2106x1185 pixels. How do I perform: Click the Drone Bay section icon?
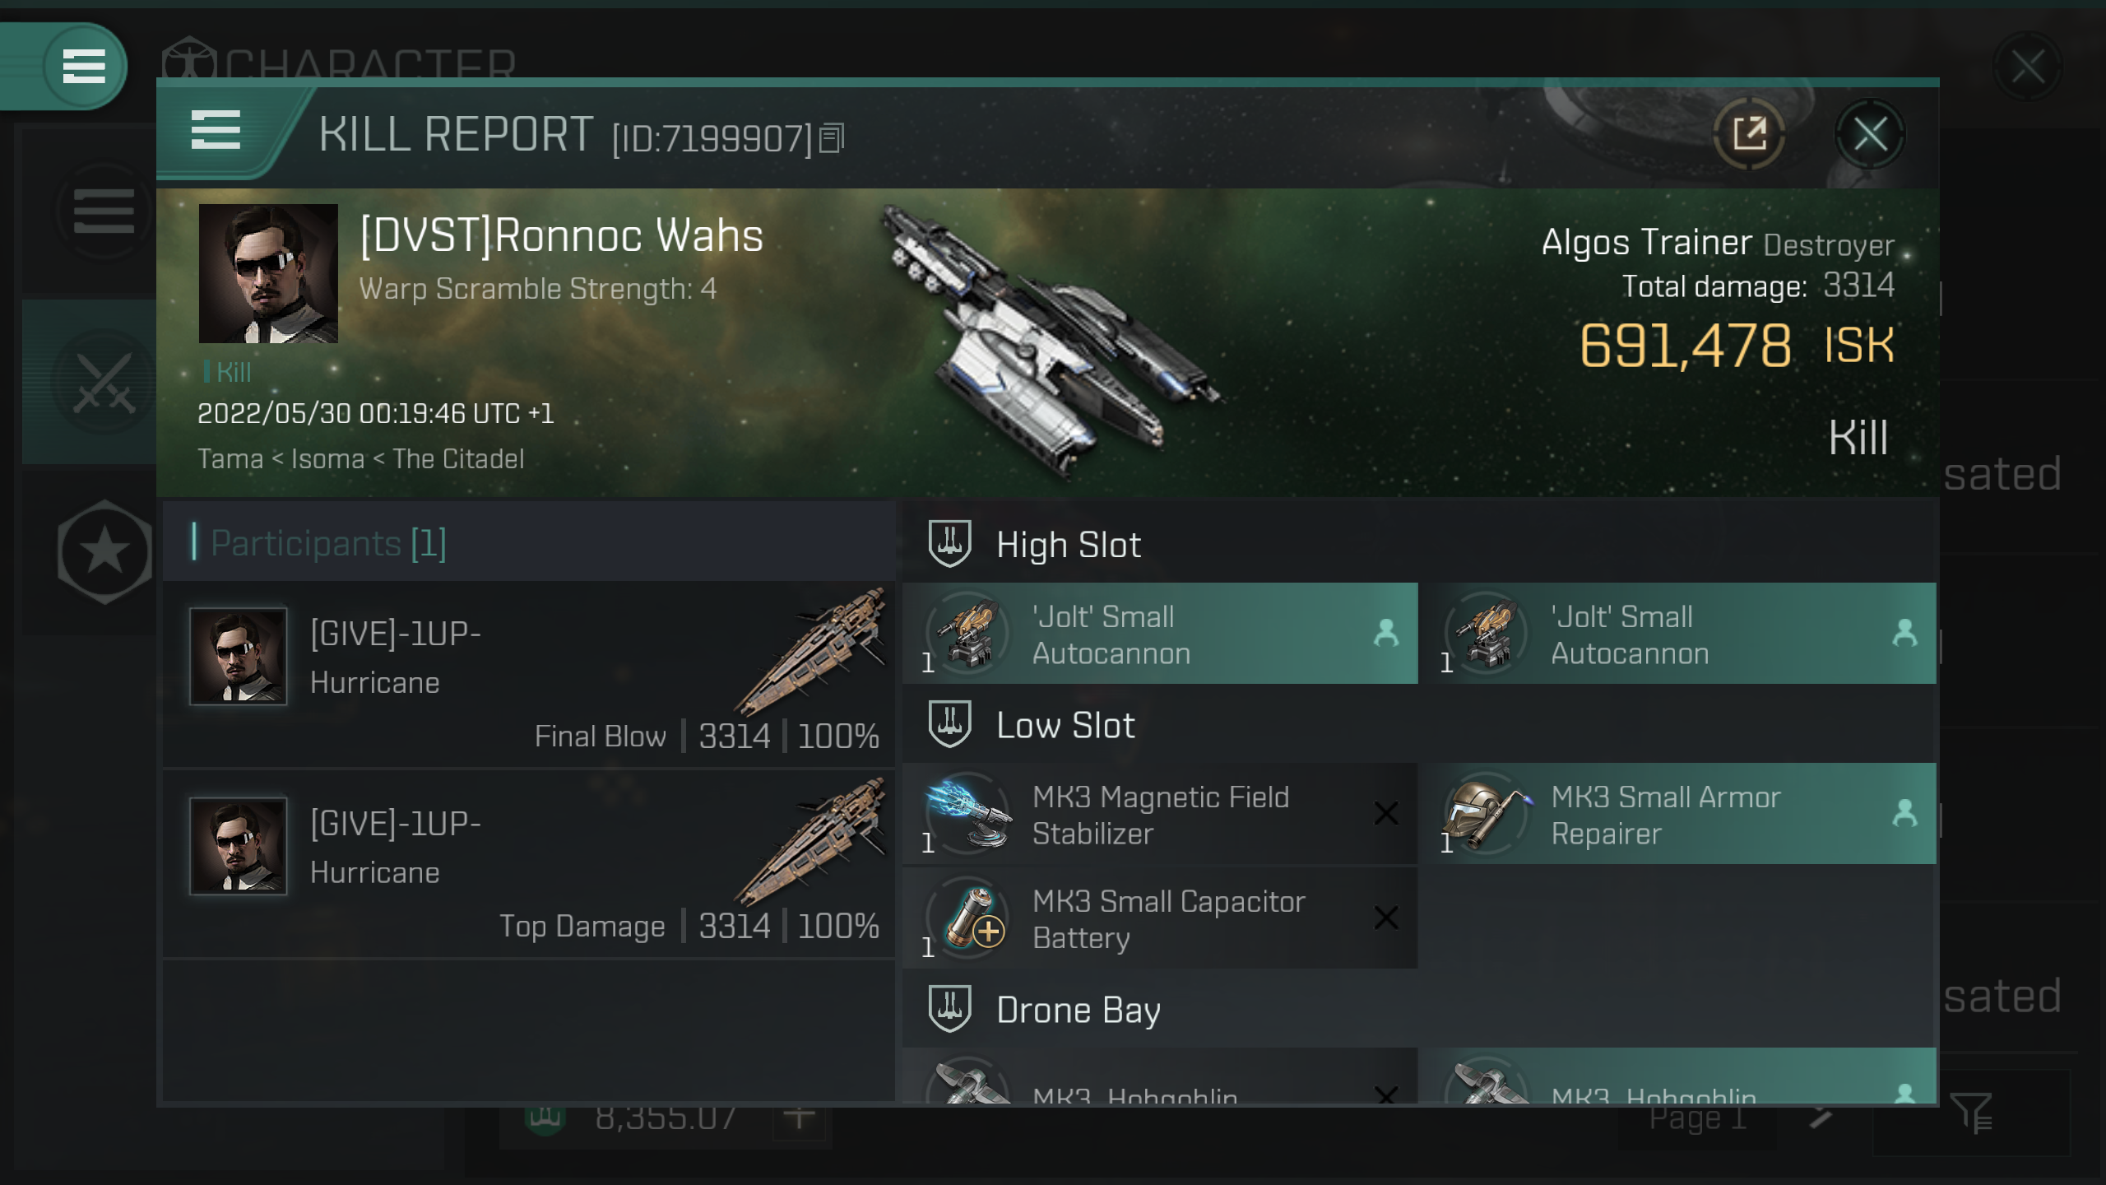pyautogui.click(x=949, y=1008)
